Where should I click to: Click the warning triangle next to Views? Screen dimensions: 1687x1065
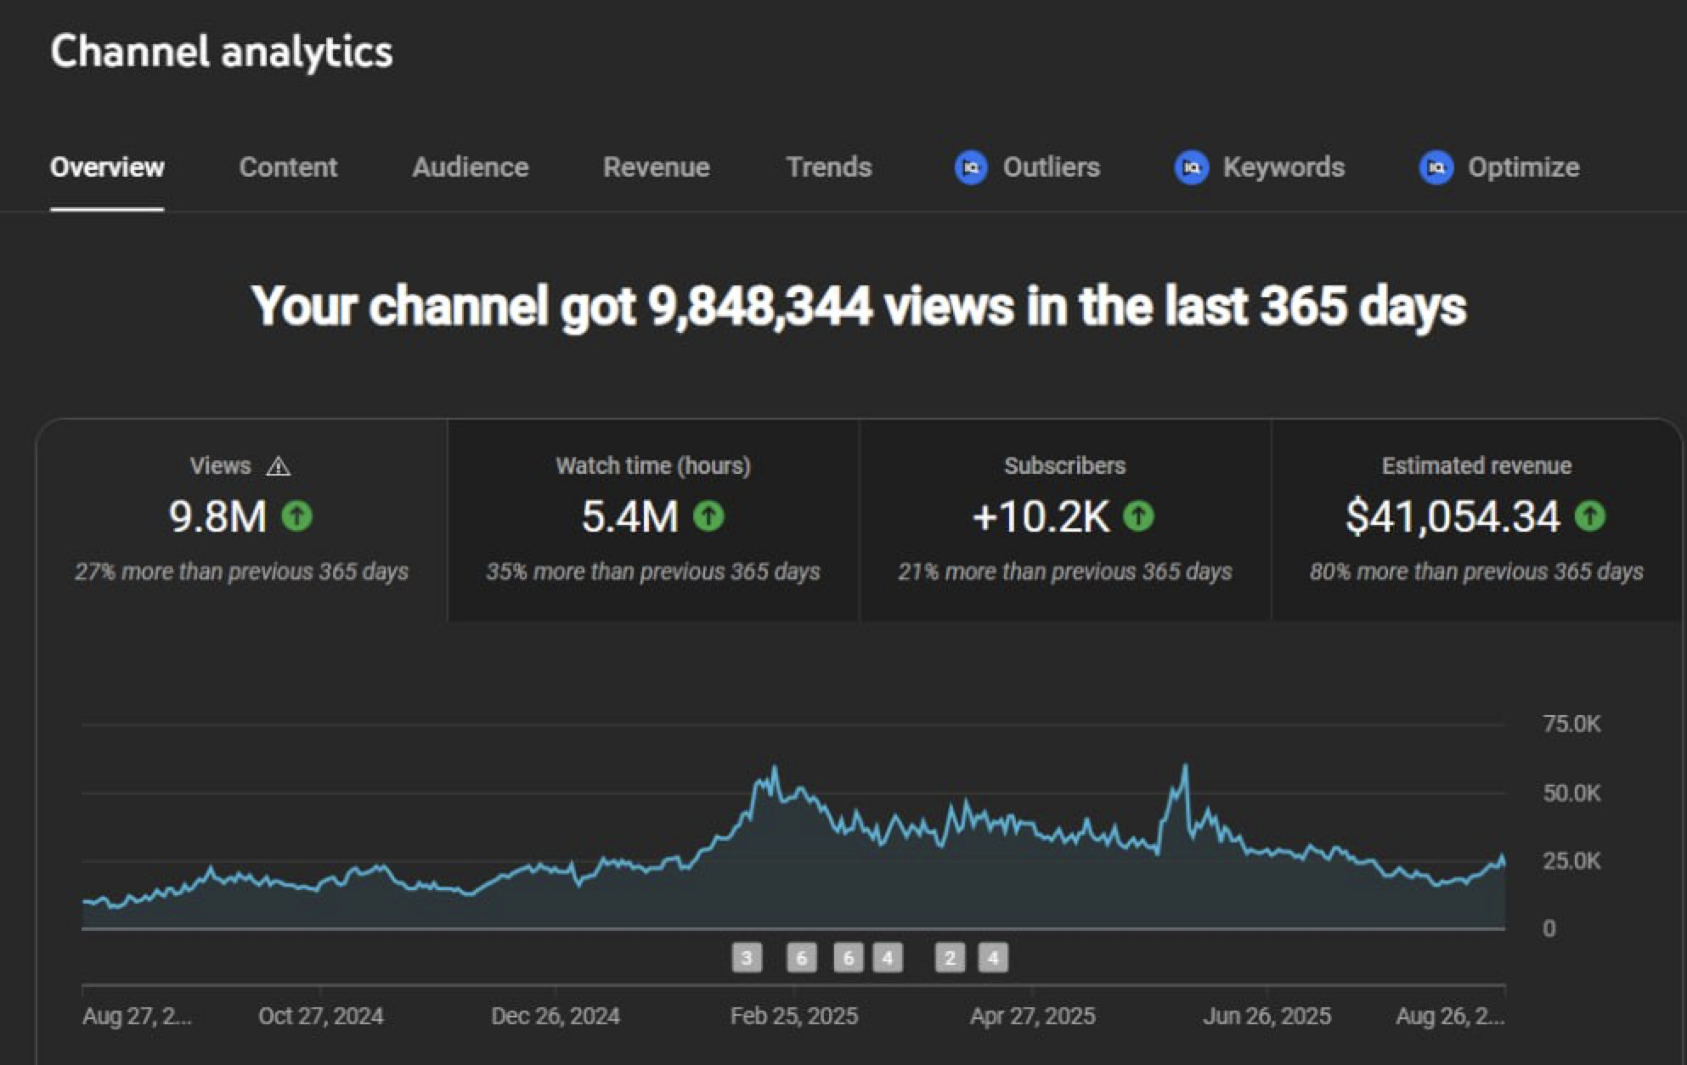278,466
